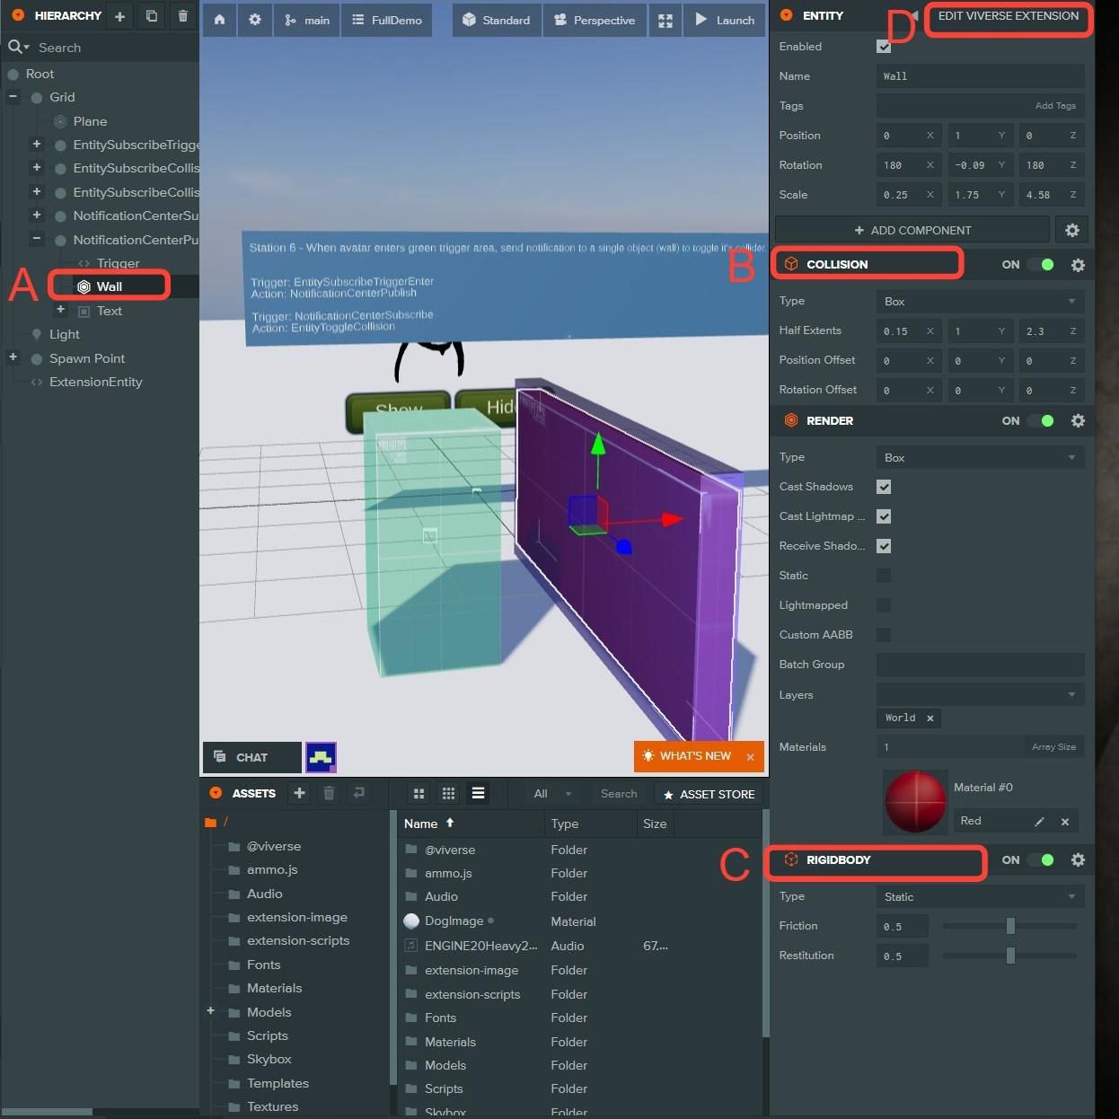
Task: Enable the Static render checkbox
Action: (x=884, y=576)
